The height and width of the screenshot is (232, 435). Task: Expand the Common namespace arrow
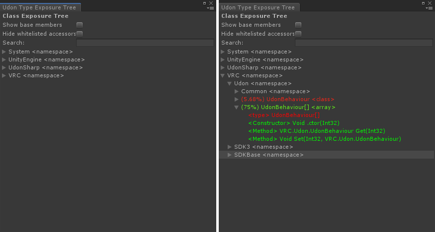(237, 92)
